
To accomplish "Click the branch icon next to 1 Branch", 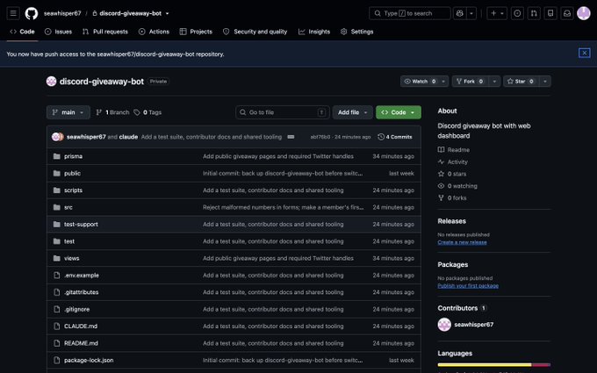I will 99,112.
